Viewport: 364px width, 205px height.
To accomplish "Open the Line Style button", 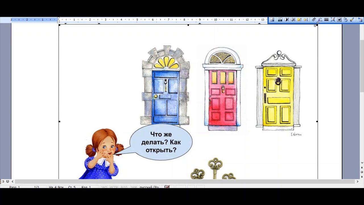I will (326, 20).
